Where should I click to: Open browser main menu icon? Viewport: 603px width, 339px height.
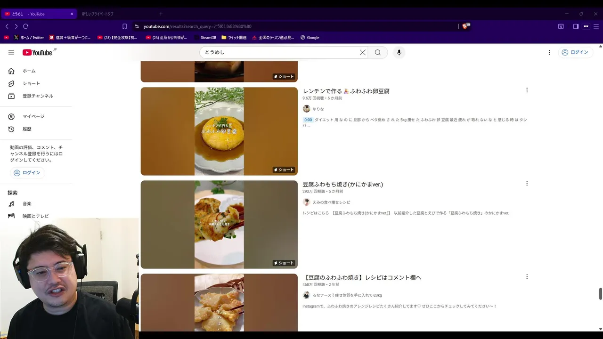point(595,26)
